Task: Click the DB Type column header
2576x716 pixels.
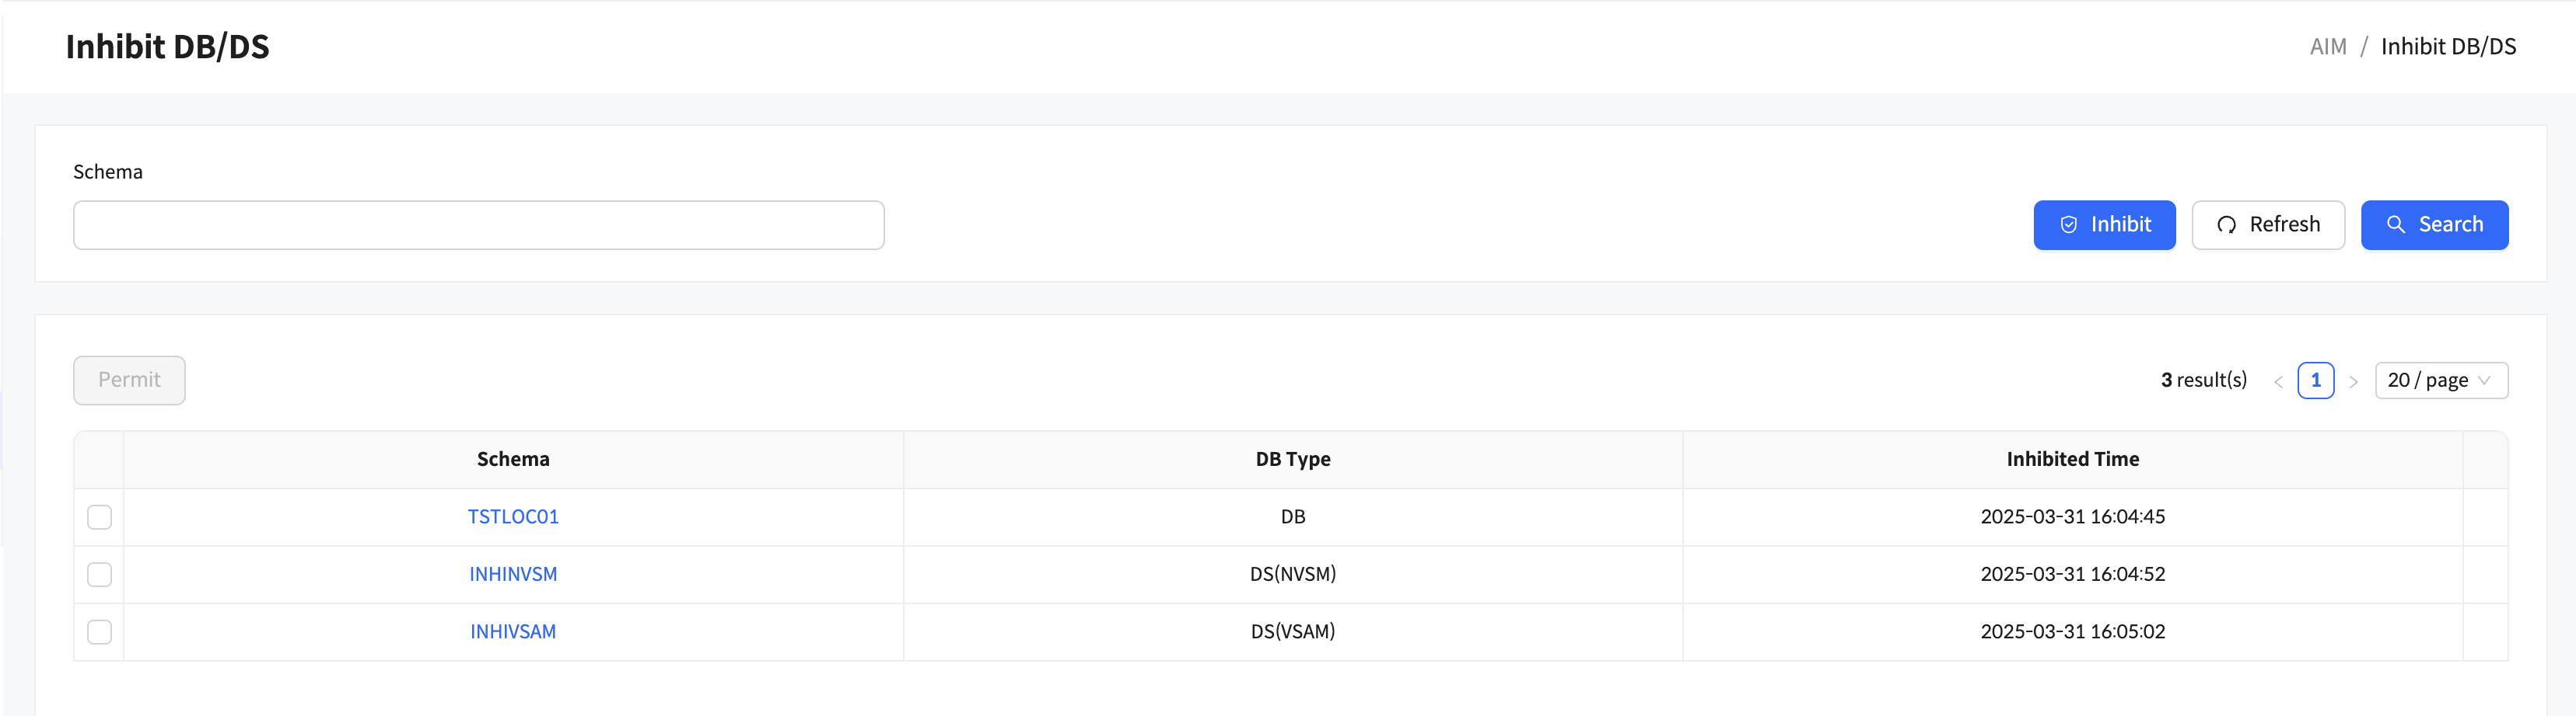Action: point(1292,460)
